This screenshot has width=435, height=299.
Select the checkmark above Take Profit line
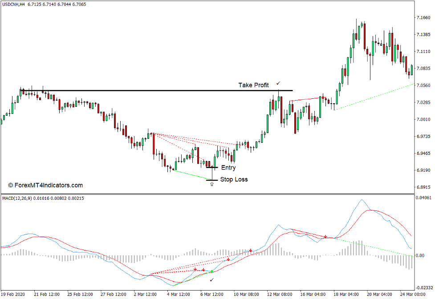point(279,82)
